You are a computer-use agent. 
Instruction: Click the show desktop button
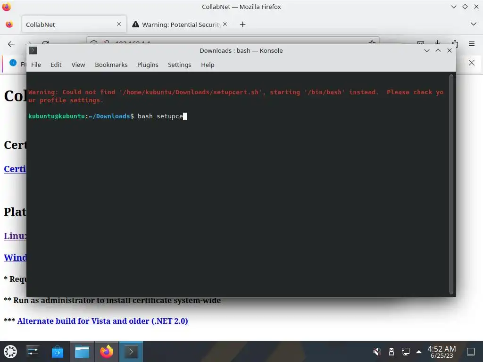pos(471,352)
